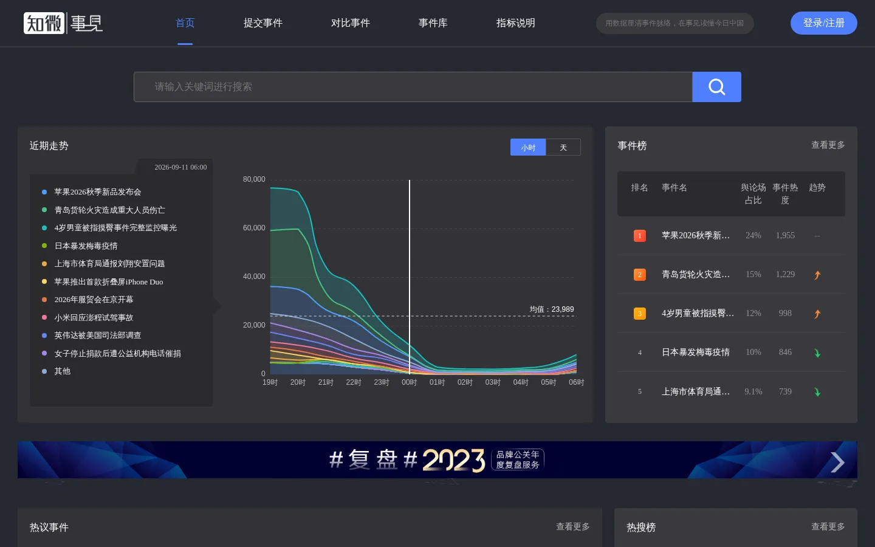Toggle legend 苹果推出首款折叠屏iPhone Duo

tap(102, 282)
